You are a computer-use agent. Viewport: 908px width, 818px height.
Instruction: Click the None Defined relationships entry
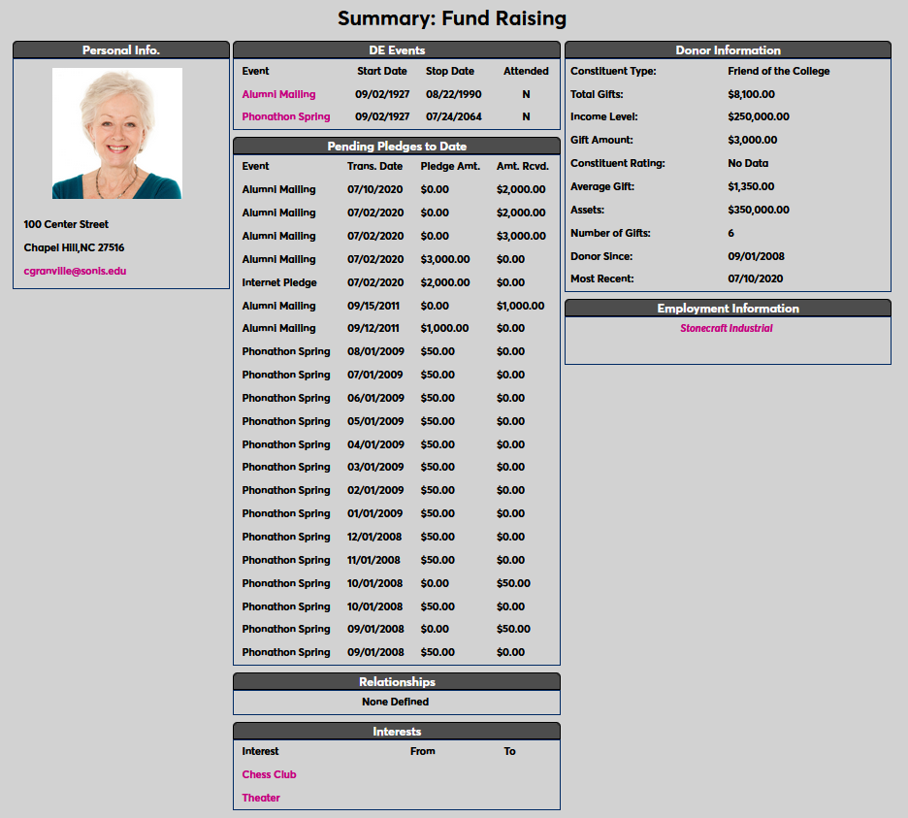(x=396, y=702)
